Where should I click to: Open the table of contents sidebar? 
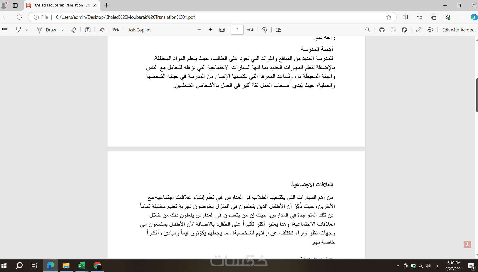pos(5,30)
